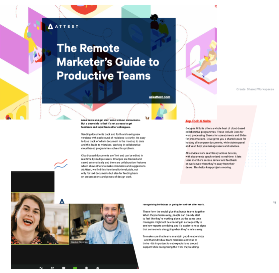Click the green Share Screen icon
Image resolution: width=279 pixels, height=273 pixels.
[x=75, y=268]
